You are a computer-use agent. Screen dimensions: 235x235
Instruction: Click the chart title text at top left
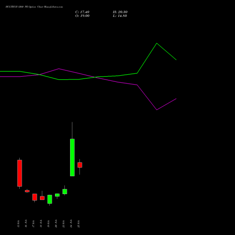tap(34, 7)
